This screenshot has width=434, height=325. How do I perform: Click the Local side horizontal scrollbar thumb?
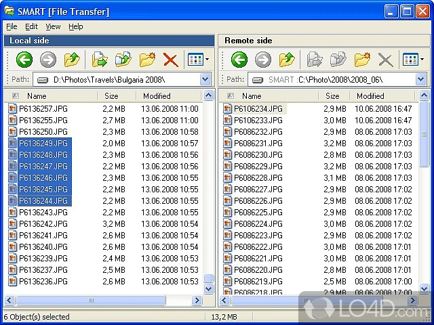point(91,301)
